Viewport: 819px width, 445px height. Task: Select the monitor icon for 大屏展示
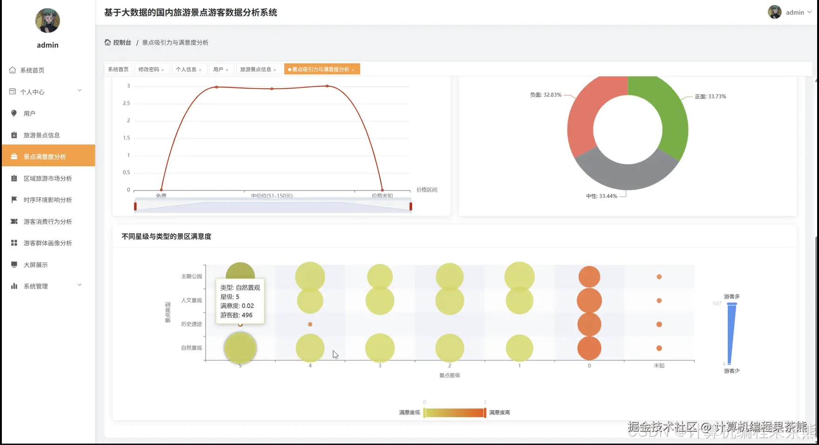pos(14,265)
